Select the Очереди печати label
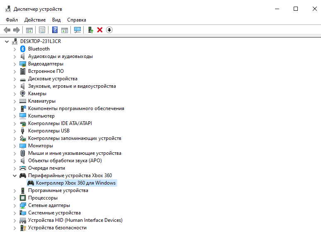321x238 pixels. (x=46, y=168)
